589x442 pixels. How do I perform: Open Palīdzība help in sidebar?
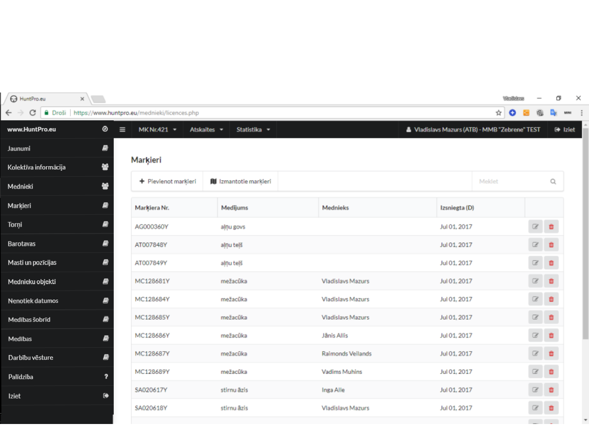[57, 377]
